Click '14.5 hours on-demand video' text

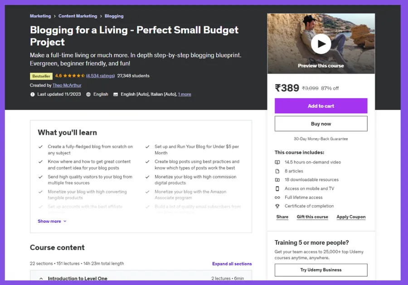coord(313,162)
